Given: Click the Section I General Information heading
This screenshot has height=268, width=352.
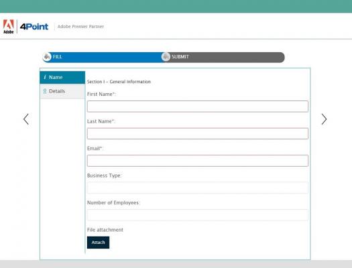Looking at the screenshot, I should (119, 82).
